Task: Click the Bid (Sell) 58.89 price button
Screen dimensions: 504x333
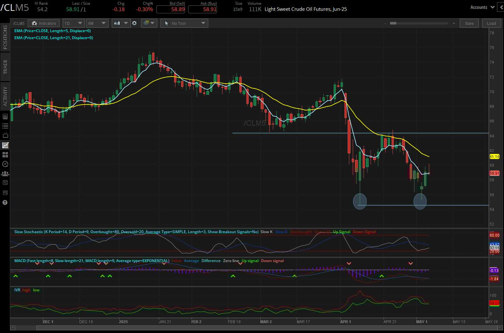Action: tap(171, 9)
